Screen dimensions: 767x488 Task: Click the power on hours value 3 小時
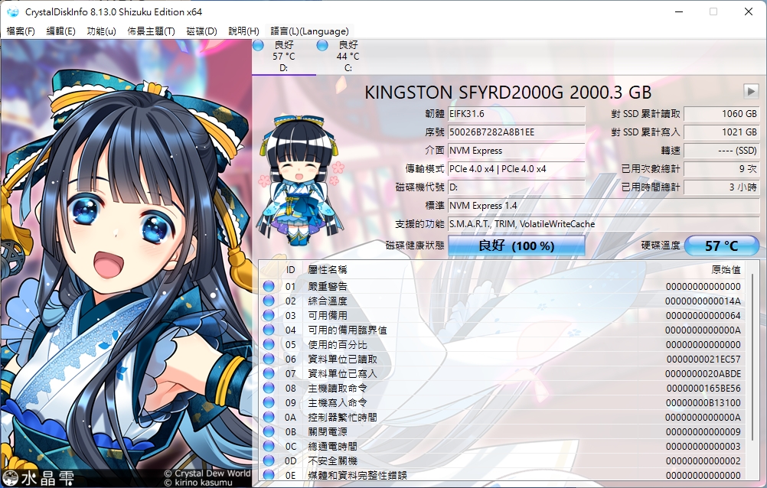click(x=722, y=187)
